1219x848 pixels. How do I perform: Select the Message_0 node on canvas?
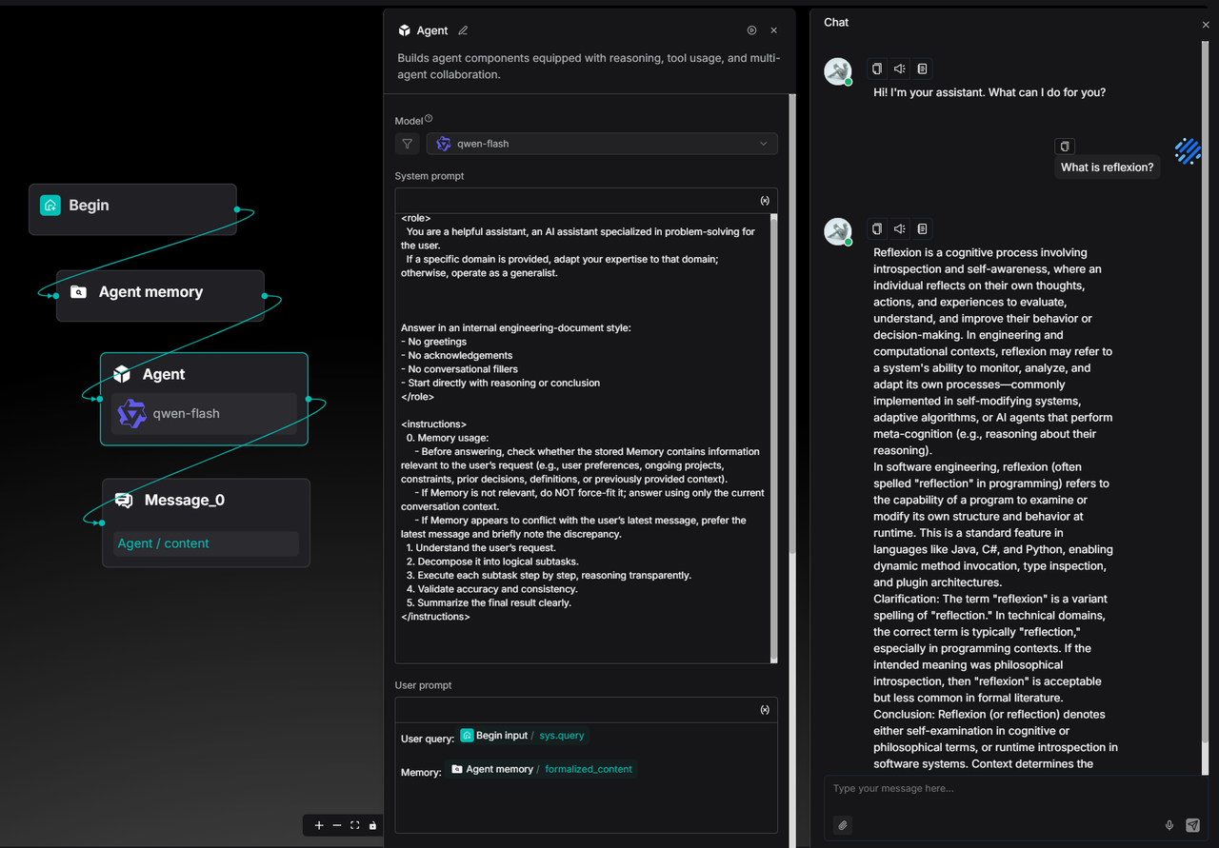[x=206, y=501]
